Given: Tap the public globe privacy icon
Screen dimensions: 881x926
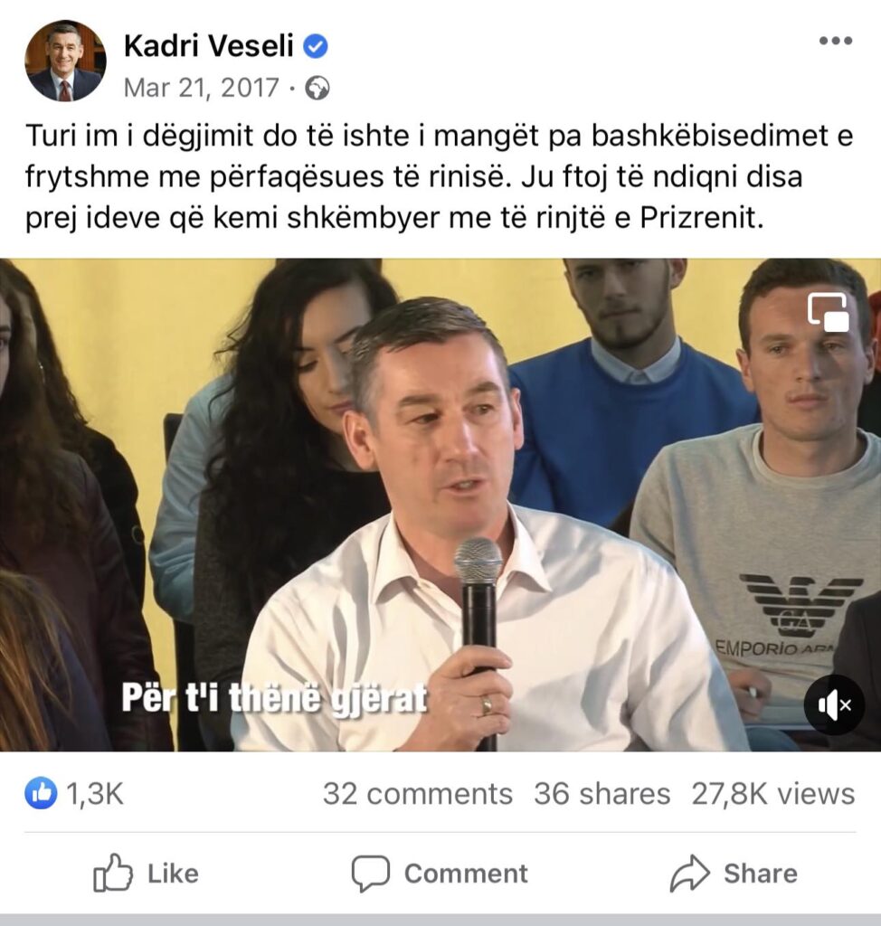Looking at the screenshot, I should (x=317, y=89).
